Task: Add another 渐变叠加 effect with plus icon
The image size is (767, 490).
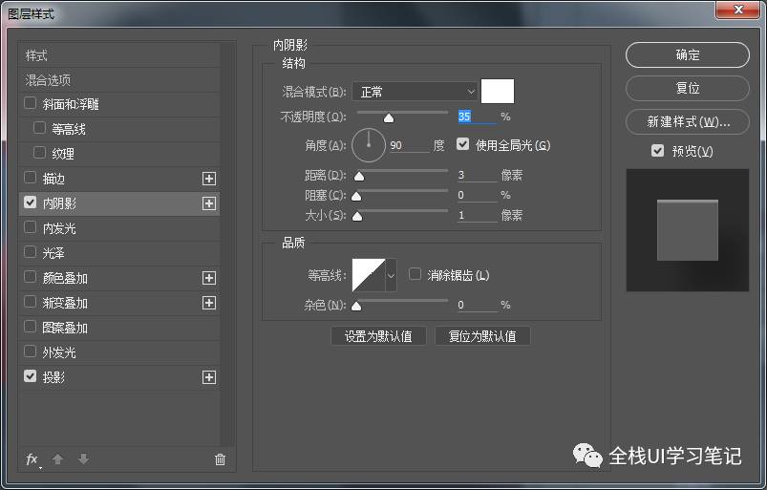Action: pos(209,303)
